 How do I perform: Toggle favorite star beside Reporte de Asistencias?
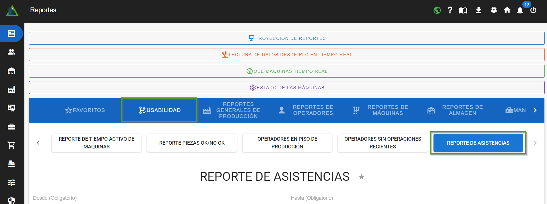(361, 177)
